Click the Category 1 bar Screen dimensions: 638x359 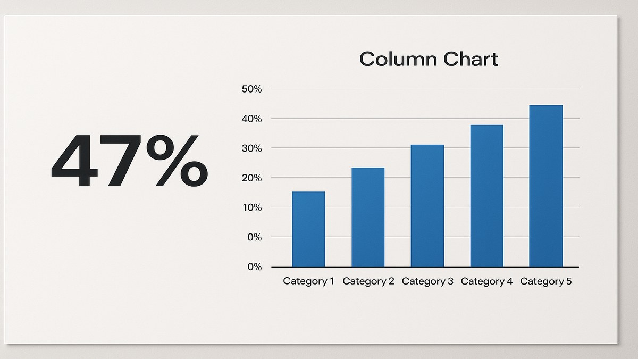click(308, 229)
